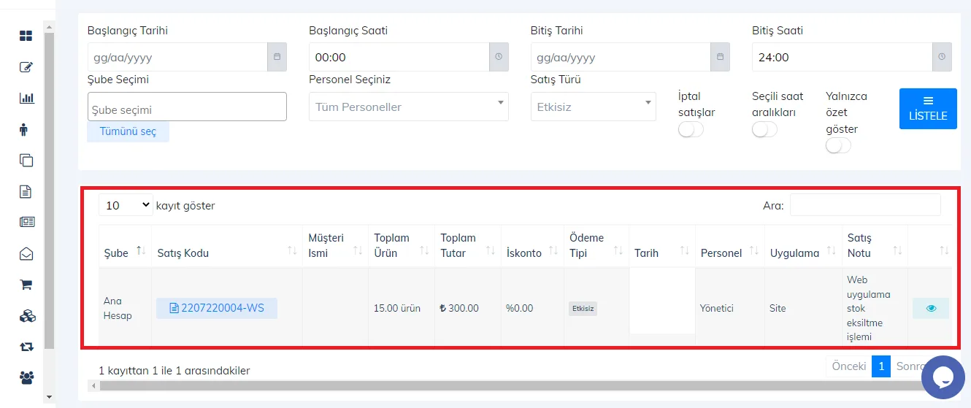Open the 10 kayıt göster dropdown
This screenshot has height=408, width=971.
[126, 206]
